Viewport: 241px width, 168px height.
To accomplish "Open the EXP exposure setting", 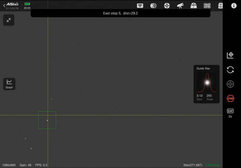I will (230, 111).
